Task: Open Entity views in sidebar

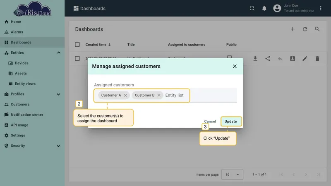Action: point(32,84)
